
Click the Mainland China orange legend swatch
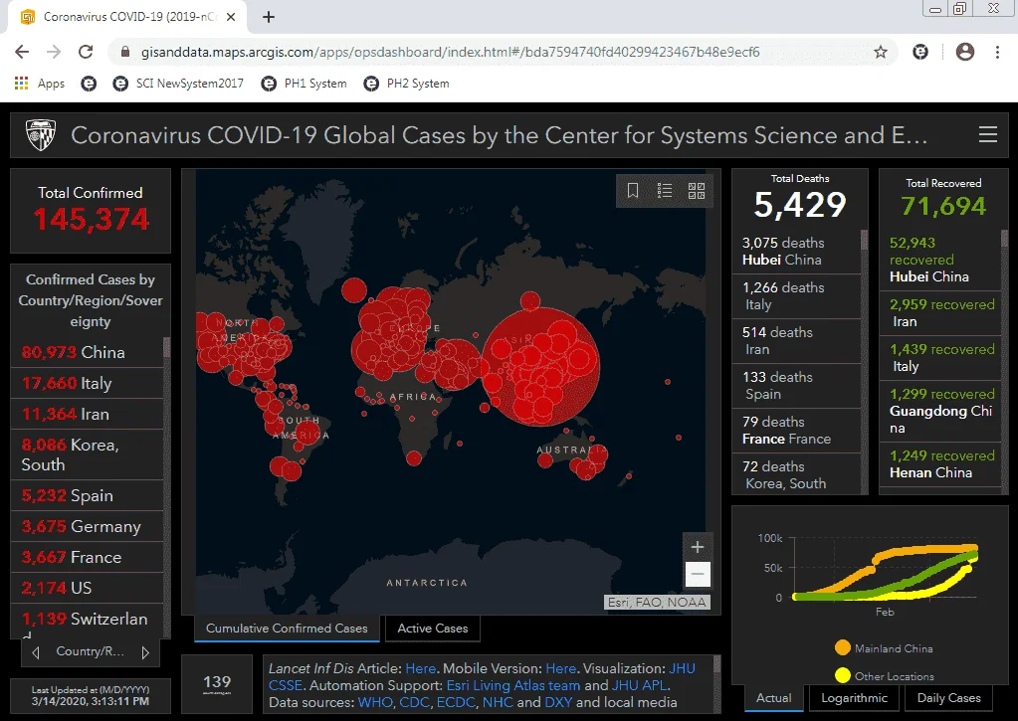[x=843, y=647]
